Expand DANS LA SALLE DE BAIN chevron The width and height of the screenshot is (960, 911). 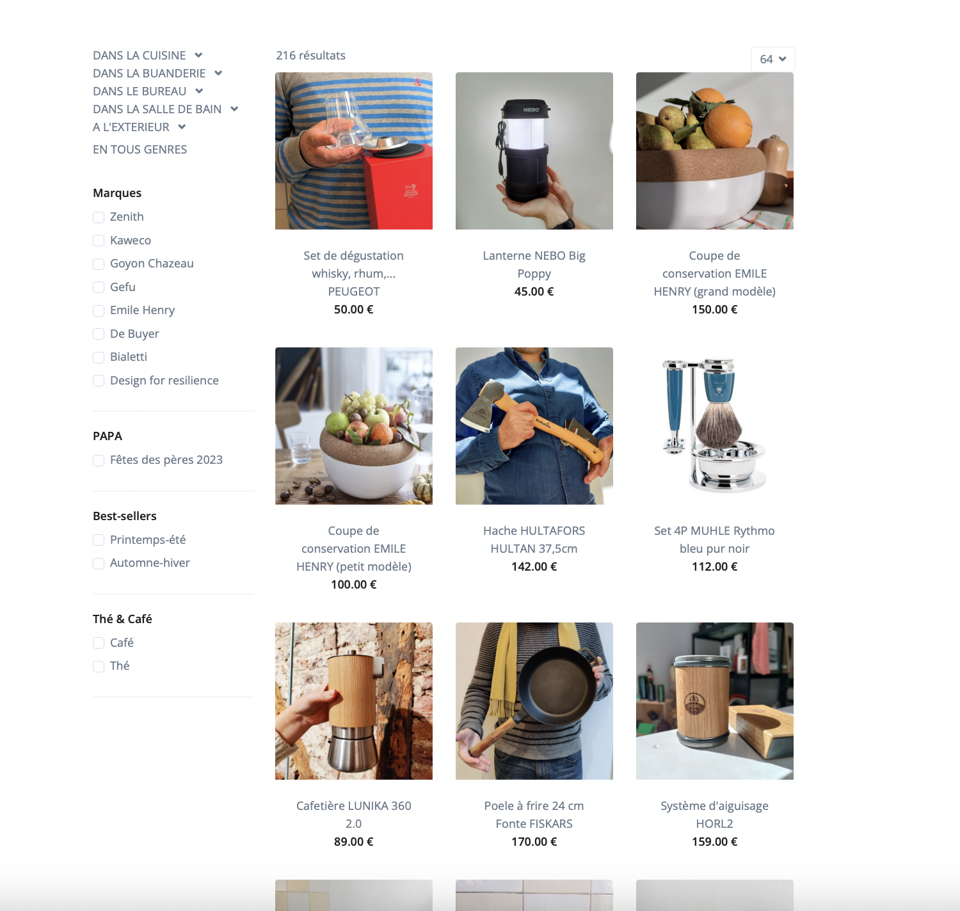pyautogui.click(x=234, y=109)
